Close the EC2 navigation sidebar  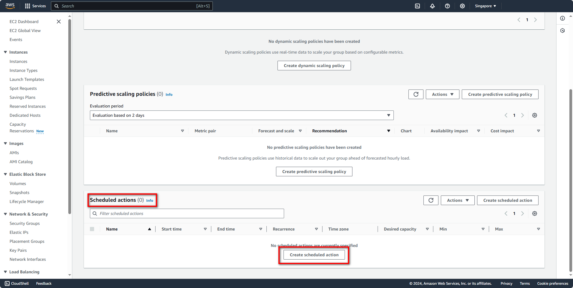point(59,22)
